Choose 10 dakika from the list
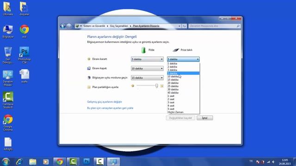 pyautogui.click(x=183, y=77)
